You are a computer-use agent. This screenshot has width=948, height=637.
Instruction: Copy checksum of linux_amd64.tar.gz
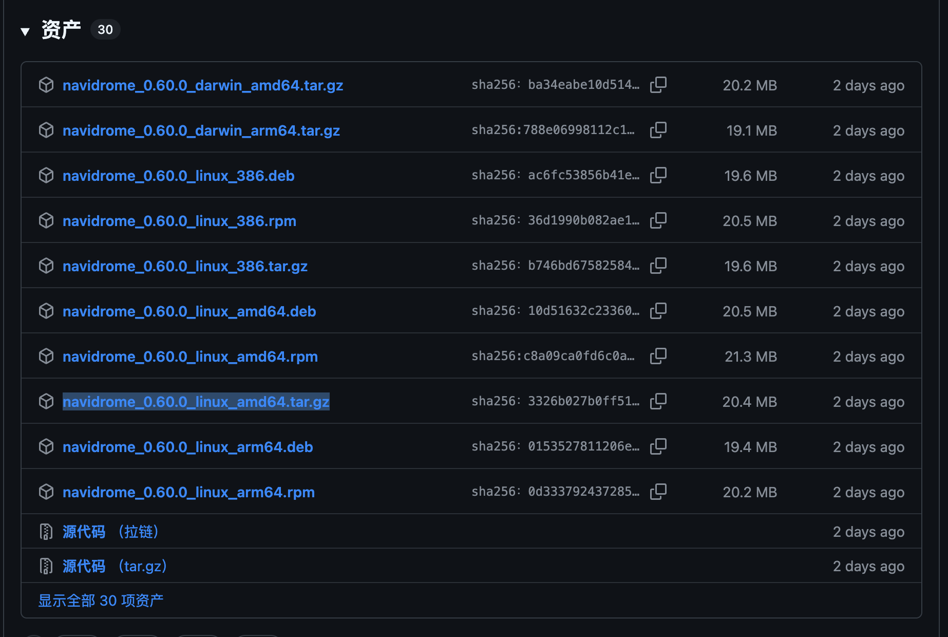[x=658, y=401]
